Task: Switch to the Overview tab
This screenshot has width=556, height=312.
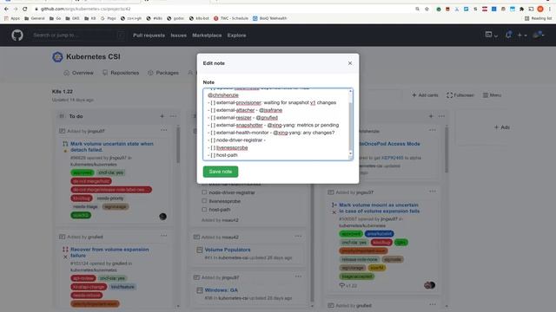Action: click(79, 73)
